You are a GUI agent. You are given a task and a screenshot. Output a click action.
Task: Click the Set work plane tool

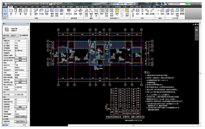click(168, 11)
